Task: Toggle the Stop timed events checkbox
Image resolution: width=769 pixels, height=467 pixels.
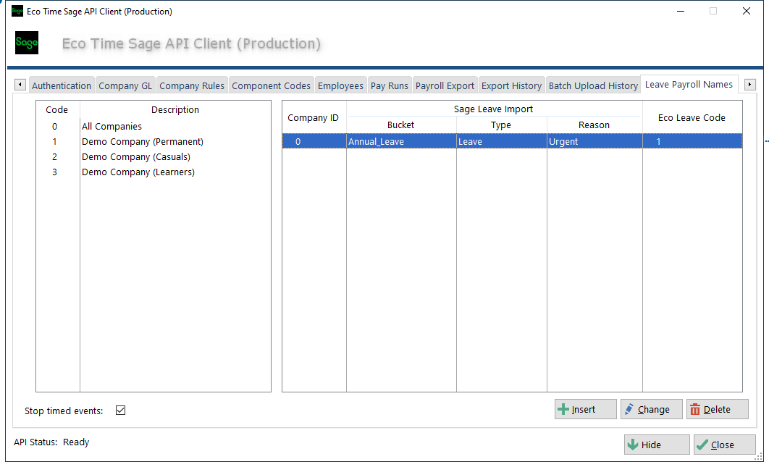Action: click(x=121, y=411)
